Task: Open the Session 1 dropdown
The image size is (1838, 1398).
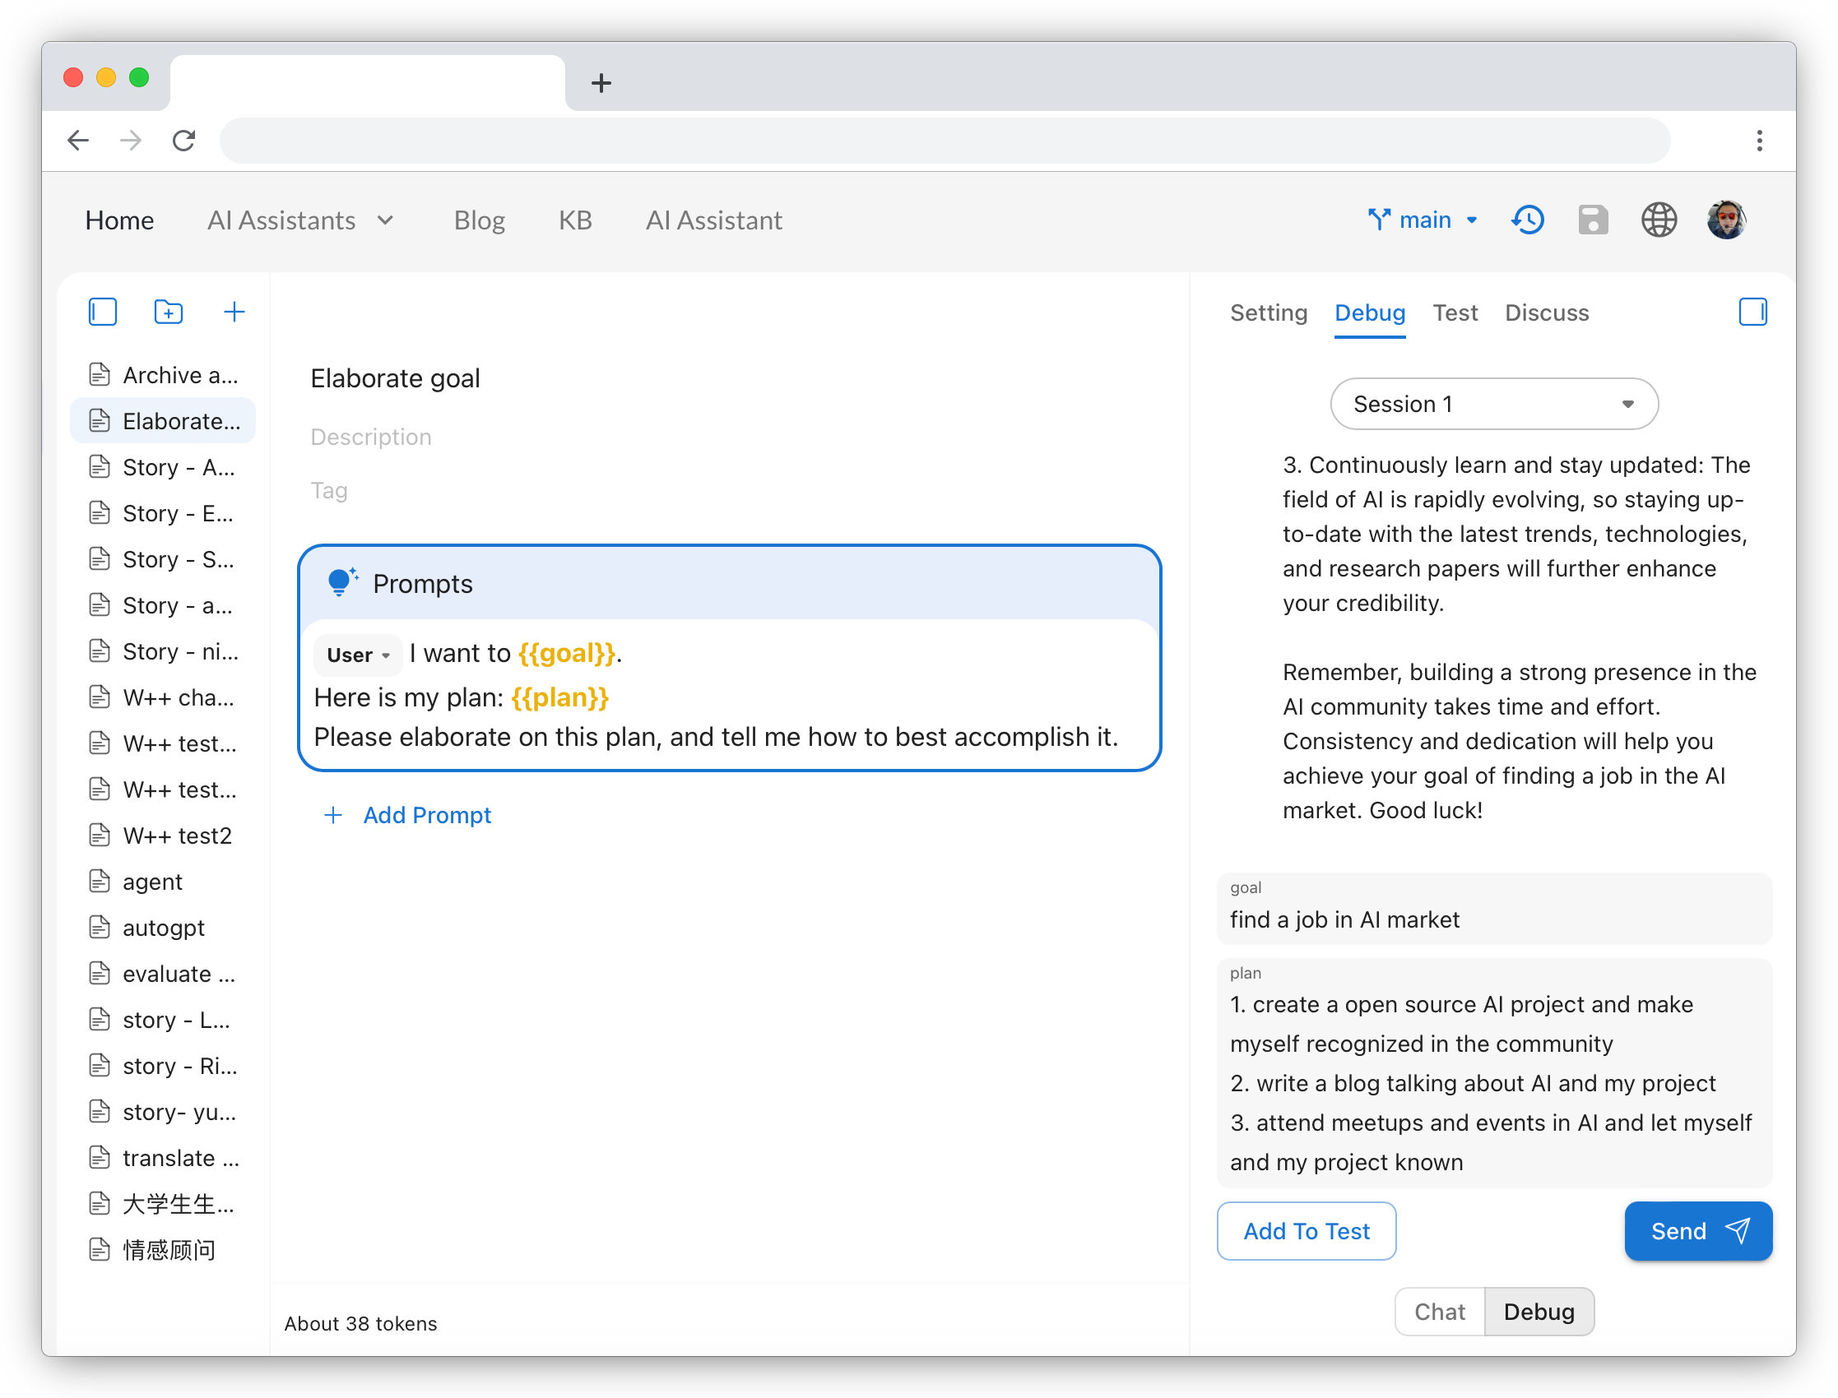Action: 1493,405
